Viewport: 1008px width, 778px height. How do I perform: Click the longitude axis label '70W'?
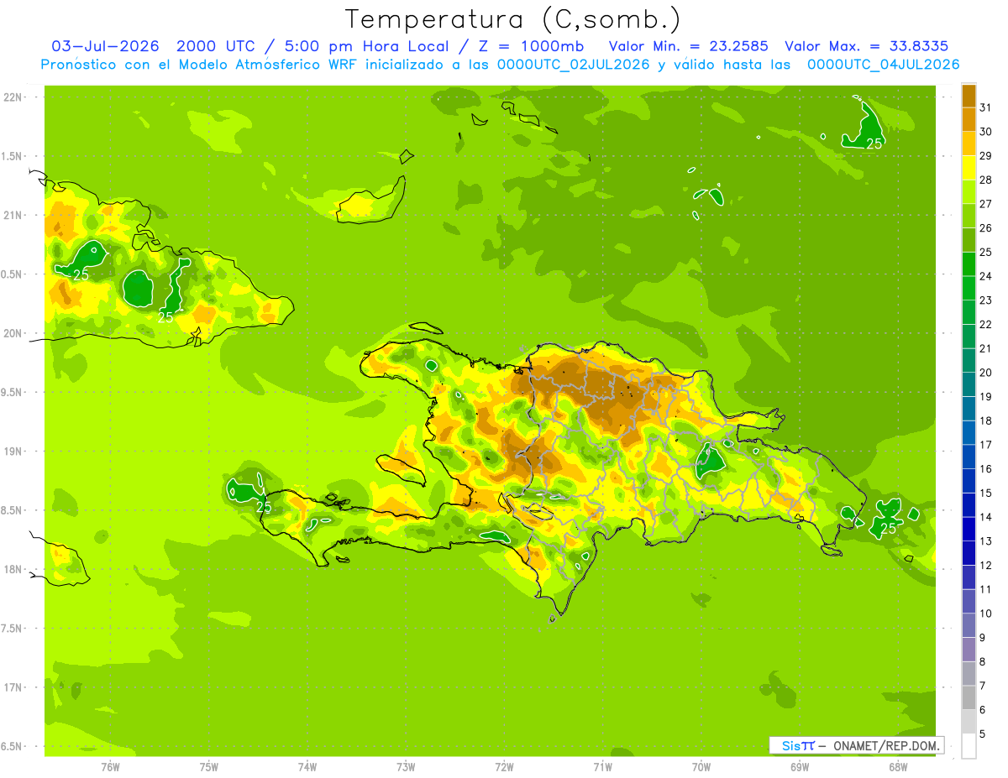[x=701, y=766]
